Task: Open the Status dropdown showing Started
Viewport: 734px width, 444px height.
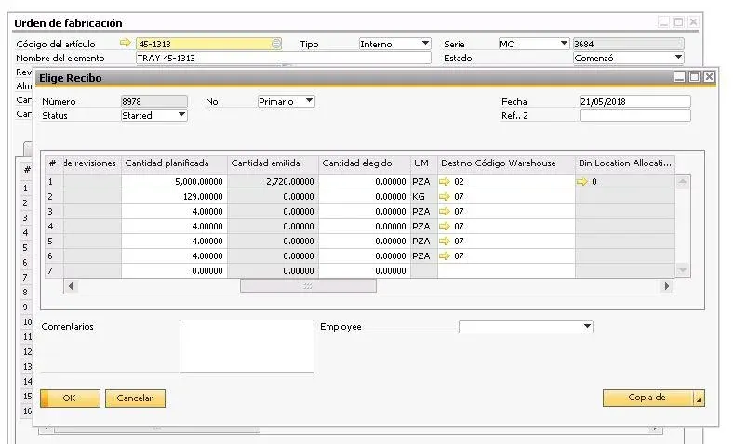Action: point(181,115)
